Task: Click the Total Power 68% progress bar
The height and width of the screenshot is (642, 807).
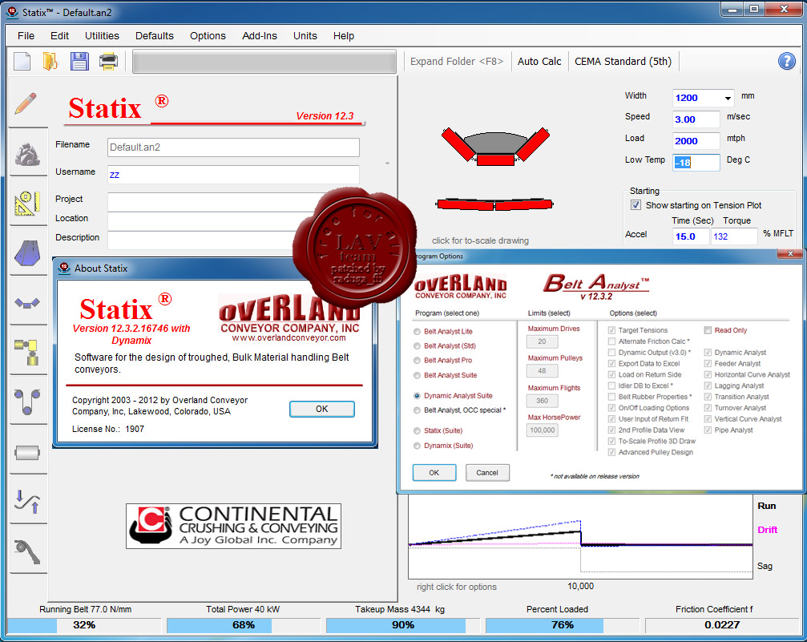Action: tap(243, 625)
